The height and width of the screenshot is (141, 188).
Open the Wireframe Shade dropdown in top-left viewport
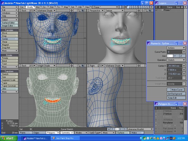click(46, 10)
